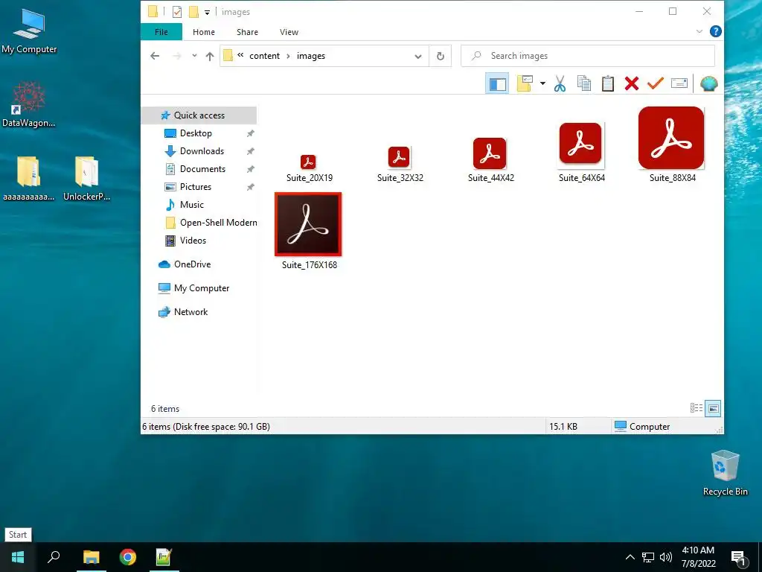This screenshot has height=572, width=762.
Task: Open recent locations dropdown arrow
Action: (x=194, y=56)
